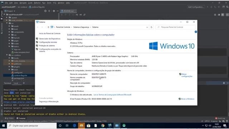This screenshot has height=129, width=229.
Task: Expand the layouts folder
Action: click(9, 38)
